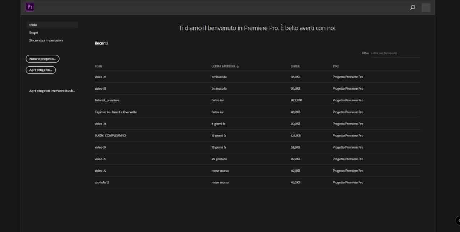Sort the list by Nome column

point(98,67)
